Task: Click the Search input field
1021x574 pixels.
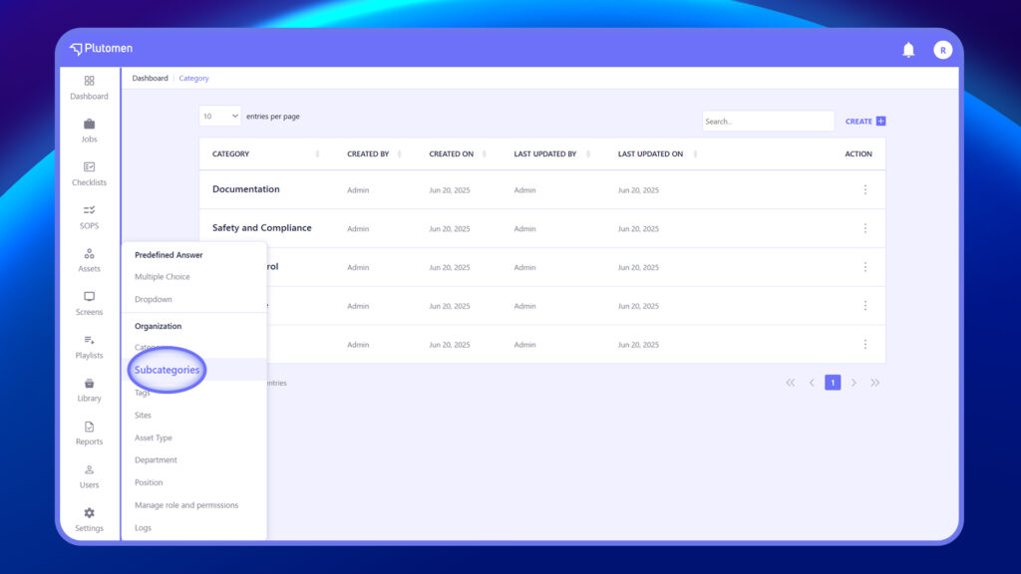Action: pyautogui.click(x=768, y=121)
